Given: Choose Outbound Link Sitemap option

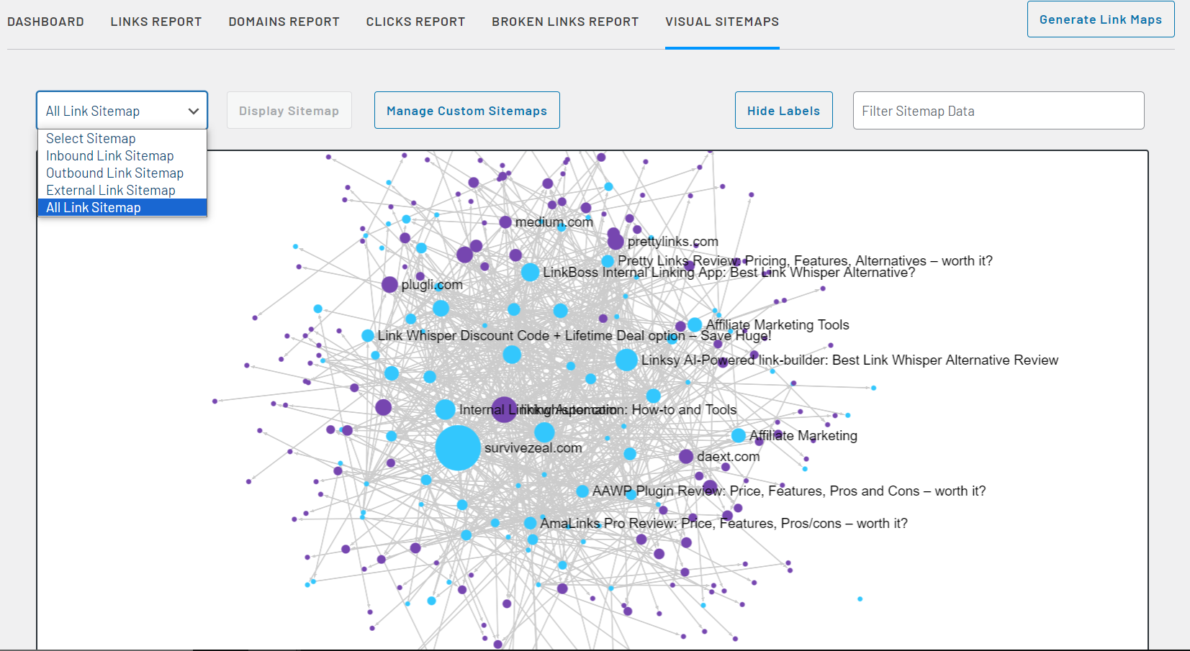Looking at the screenshot, I should 114,173.
